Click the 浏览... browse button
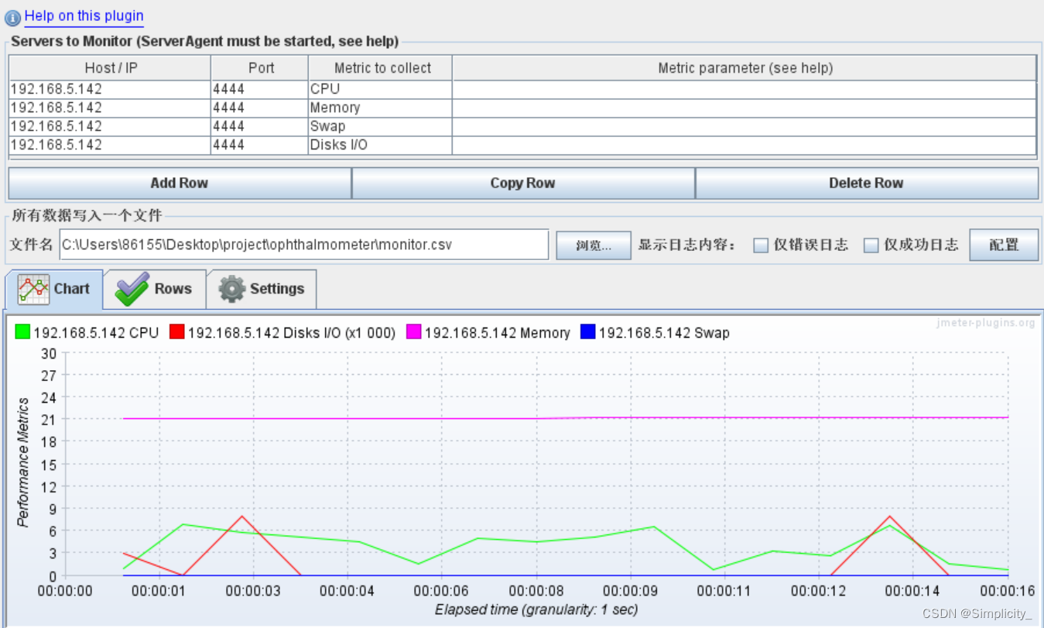 594,245
